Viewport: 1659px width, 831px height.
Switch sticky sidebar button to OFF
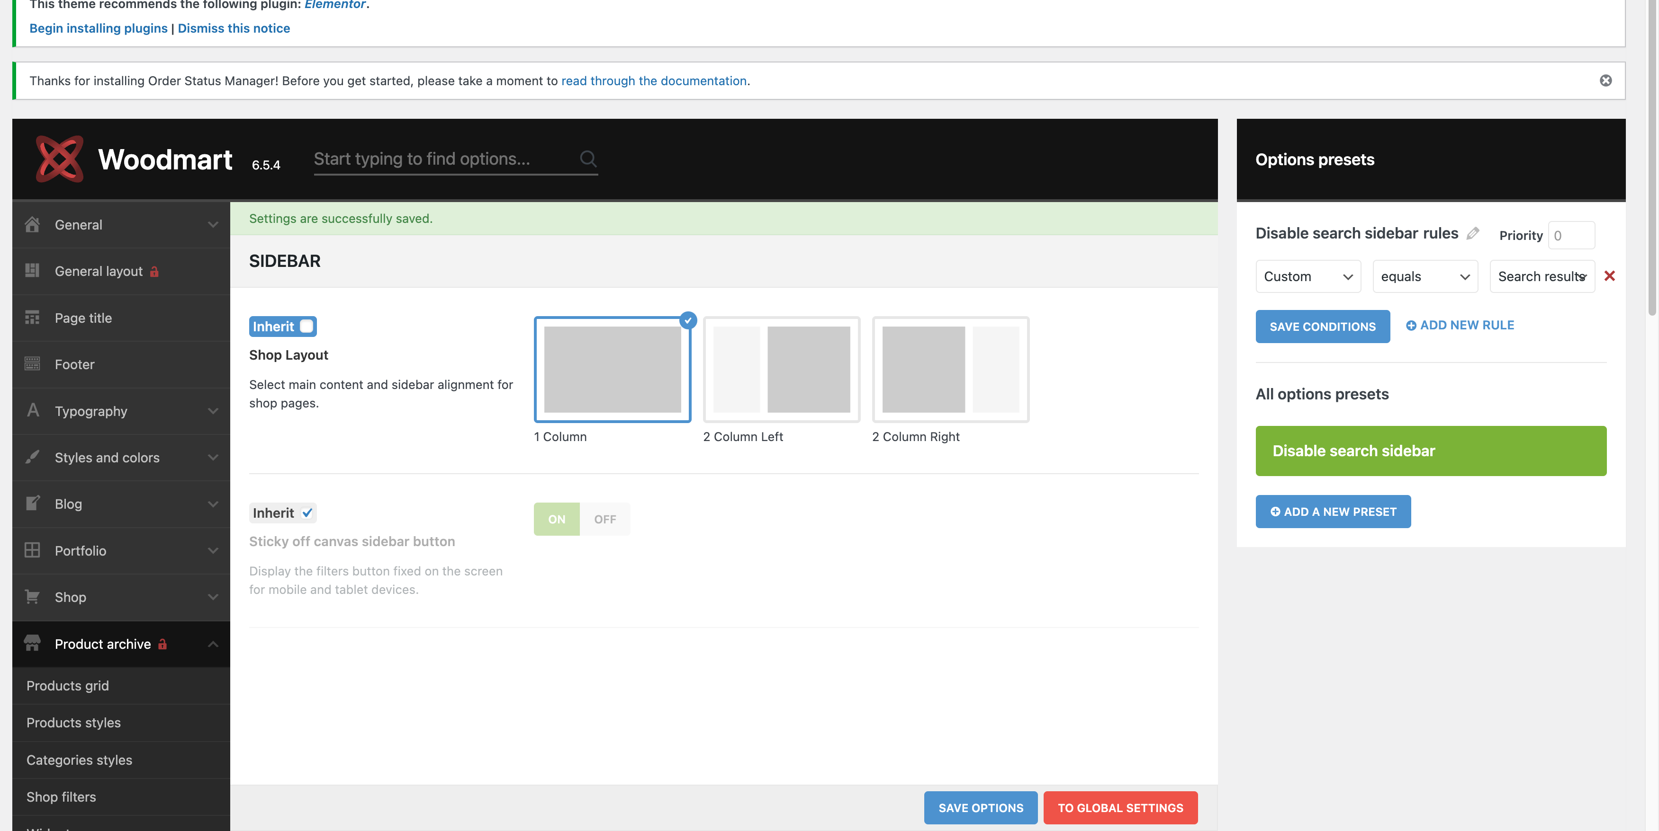tap(604, 519)
